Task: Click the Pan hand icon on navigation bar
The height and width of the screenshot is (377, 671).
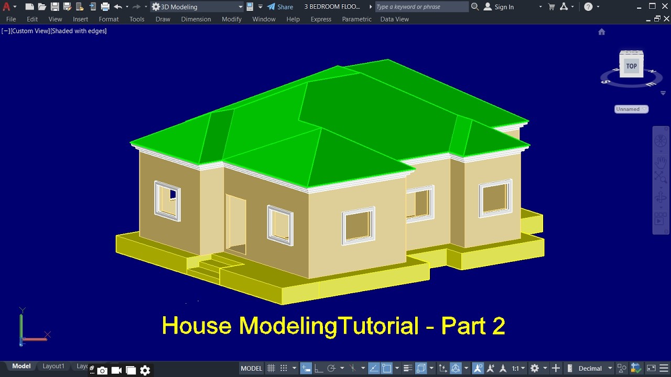Action: coord(661,162)
